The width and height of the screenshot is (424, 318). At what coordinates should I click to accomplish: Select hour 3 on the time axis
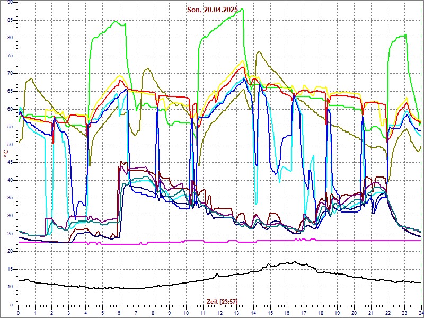(x=69, y=313)
